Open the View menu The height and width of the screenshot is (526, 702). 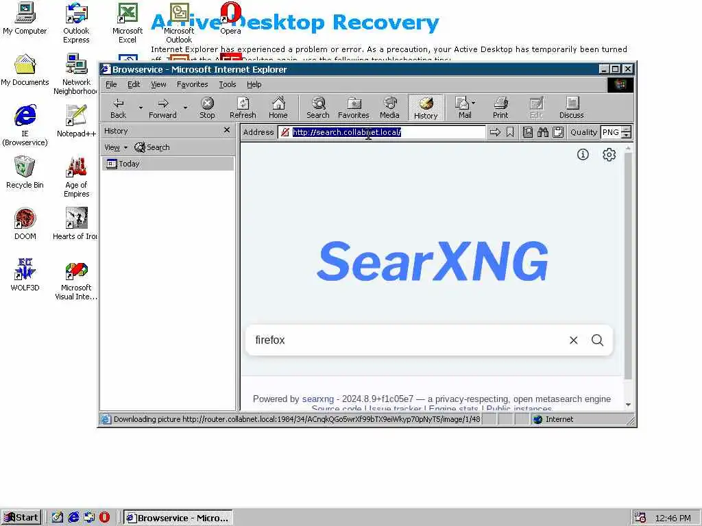point(158,84)
